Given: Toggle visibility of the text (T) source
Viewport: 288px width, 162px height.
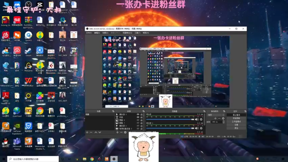Looking at the screenshot, I should [x=138, y=117].
